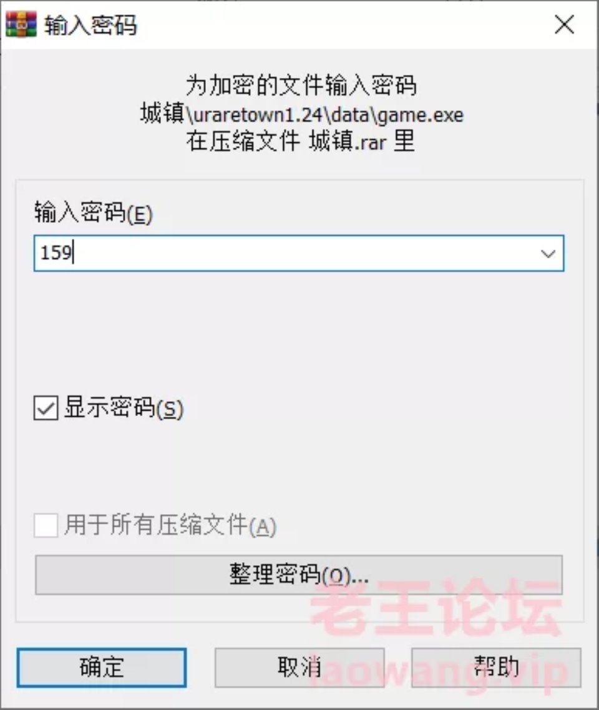Close the 输入密码 dialog
This screenshot has height=710, width=599.
(565, 24)
